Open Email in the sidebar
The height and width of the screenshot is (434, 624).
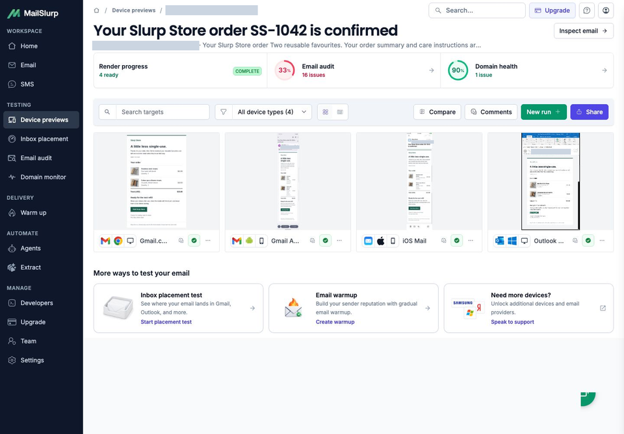click(42, 65)
